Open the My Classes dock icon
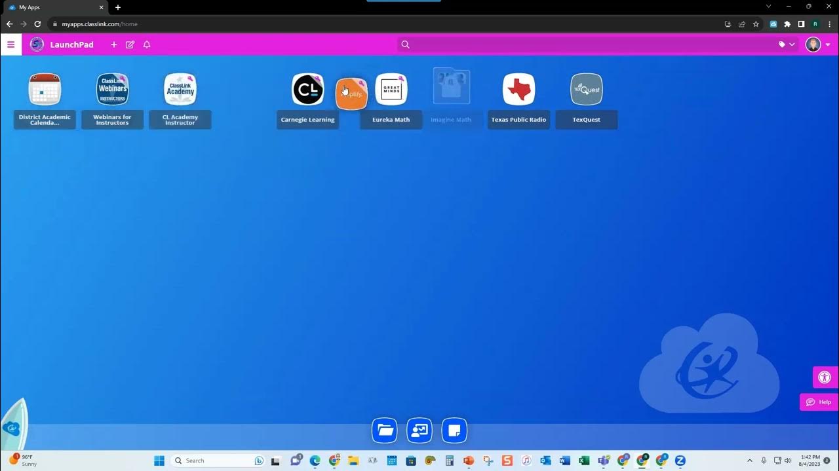This screenshot has width=839, height=471. pos(419,430)
